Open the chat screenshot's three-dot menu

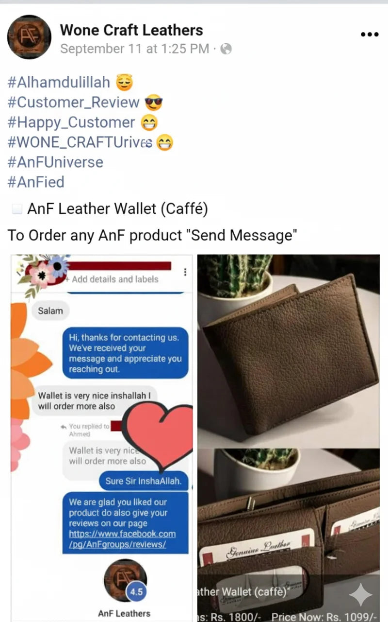[x=185, y=272]
